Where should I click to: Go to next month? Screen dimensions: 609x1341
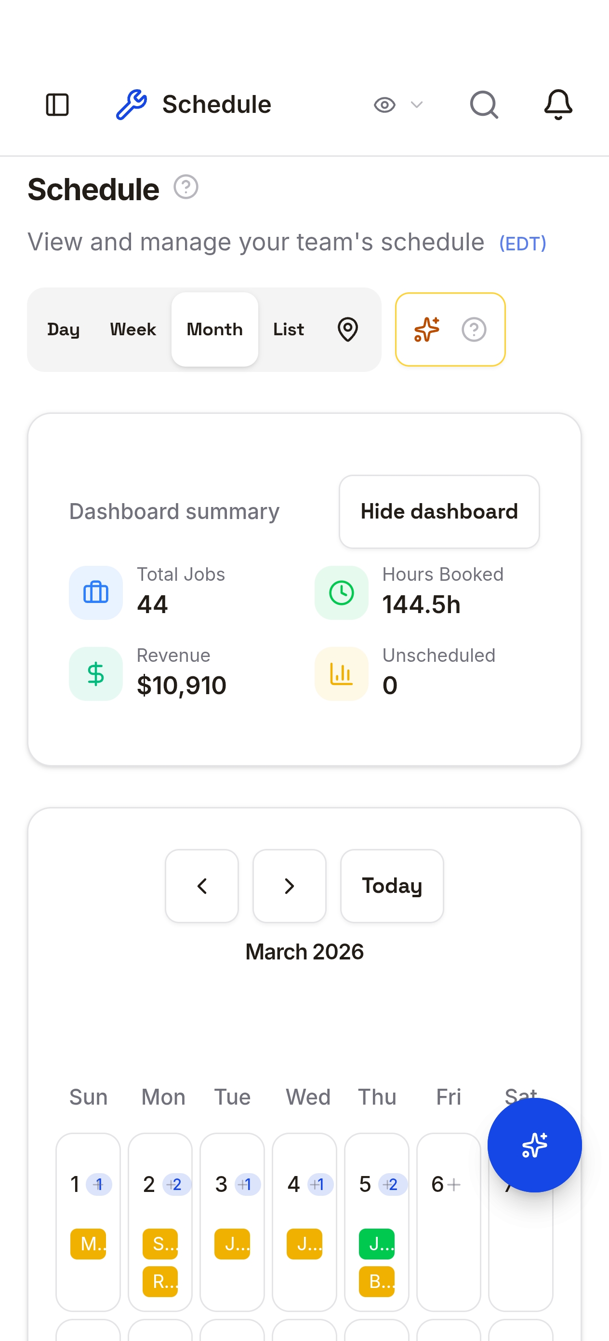coord(289,886)
